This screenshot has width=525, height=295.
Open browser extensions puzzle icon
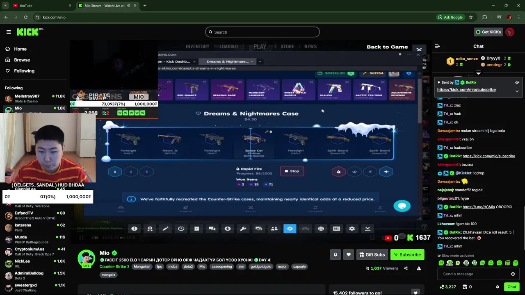(485, 17)
